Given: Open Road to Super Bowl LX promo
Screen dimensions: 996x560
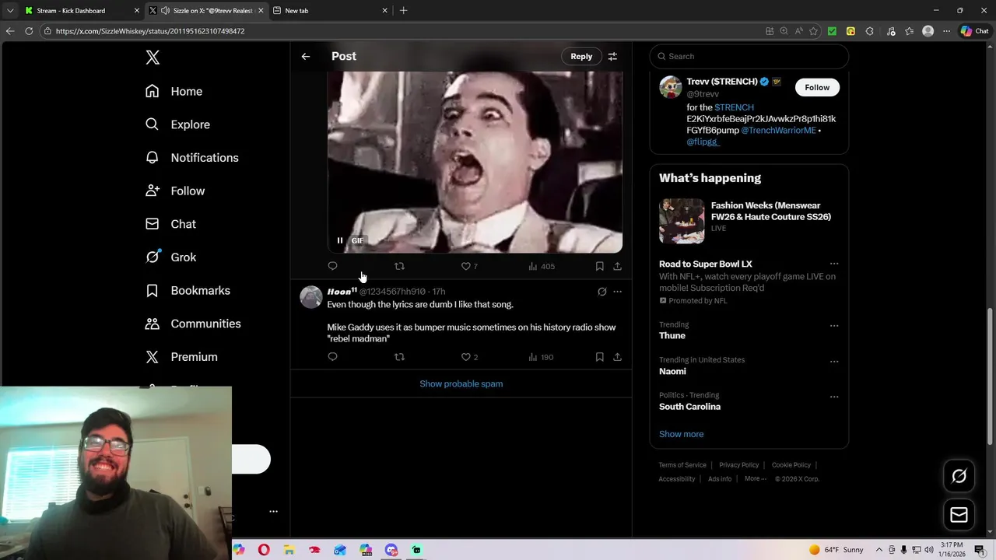Looking at the screenshot, I should coord(749,282).
